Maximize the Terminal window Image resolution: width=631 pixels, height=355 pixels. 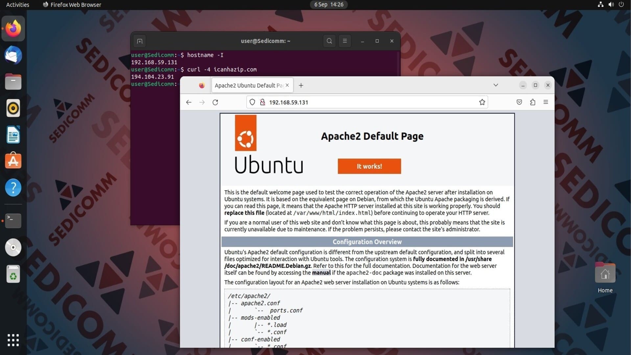(377, 41)
